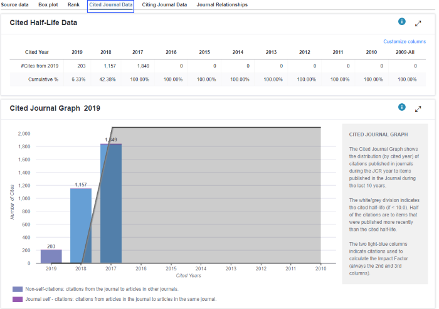The image size is (439, 309).
Task: Click the 2017 bar showing 1,849 cites
Action: [x=111, y=203]
